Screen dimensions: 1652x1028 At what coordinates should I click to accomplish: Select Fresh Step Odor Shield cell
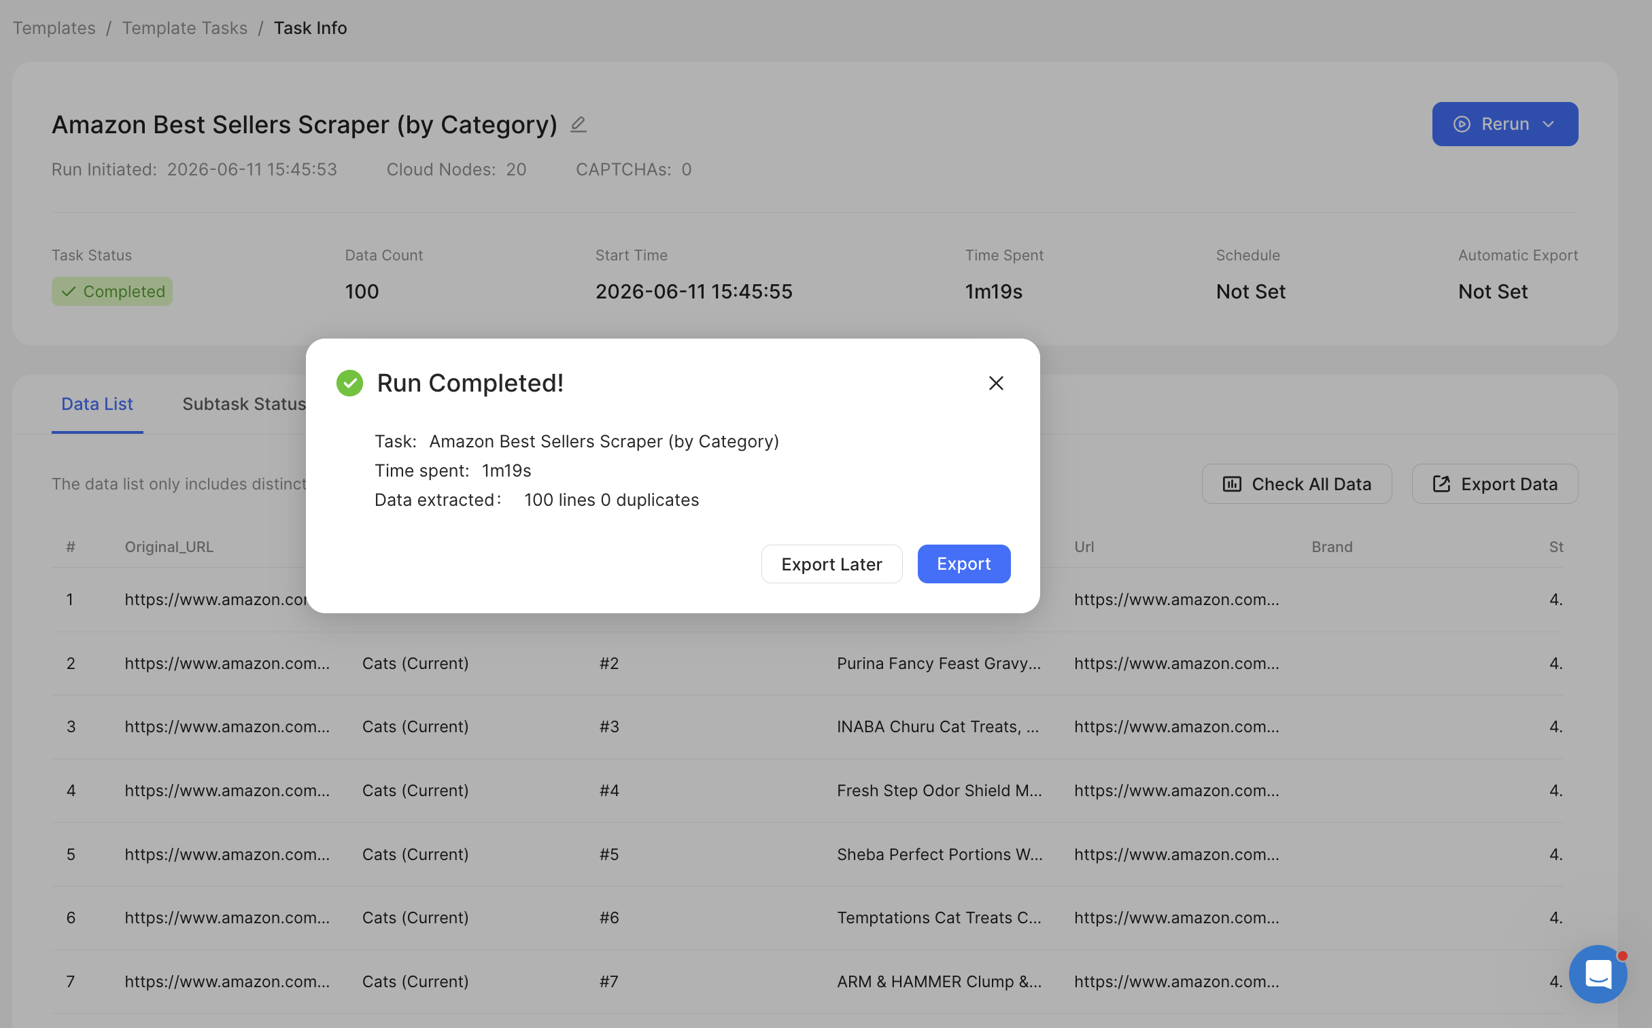[x=940, y=790]
